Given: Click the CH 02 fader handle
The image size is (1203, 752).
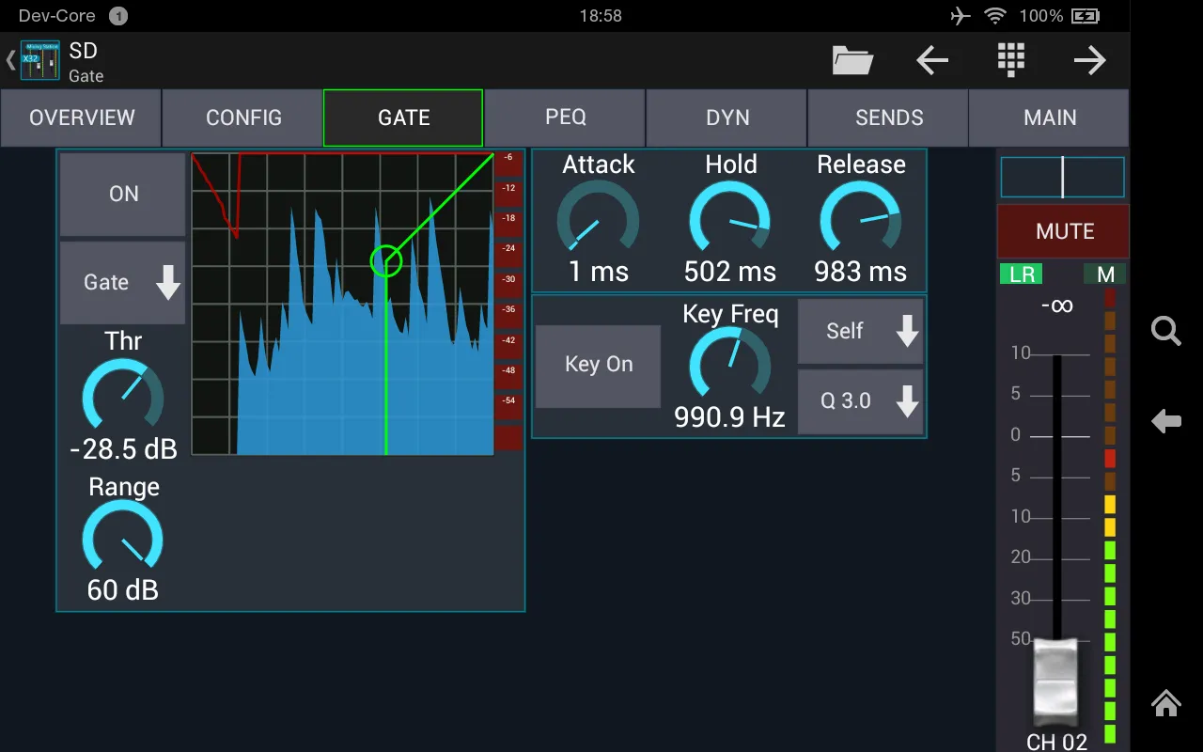Looking at the screenshot, I should click(x=1056, y=680).
